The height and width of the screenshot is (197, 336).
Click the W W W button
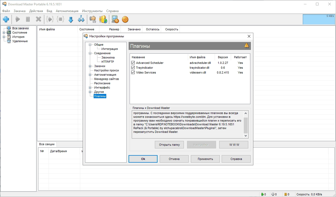[234, 145]
